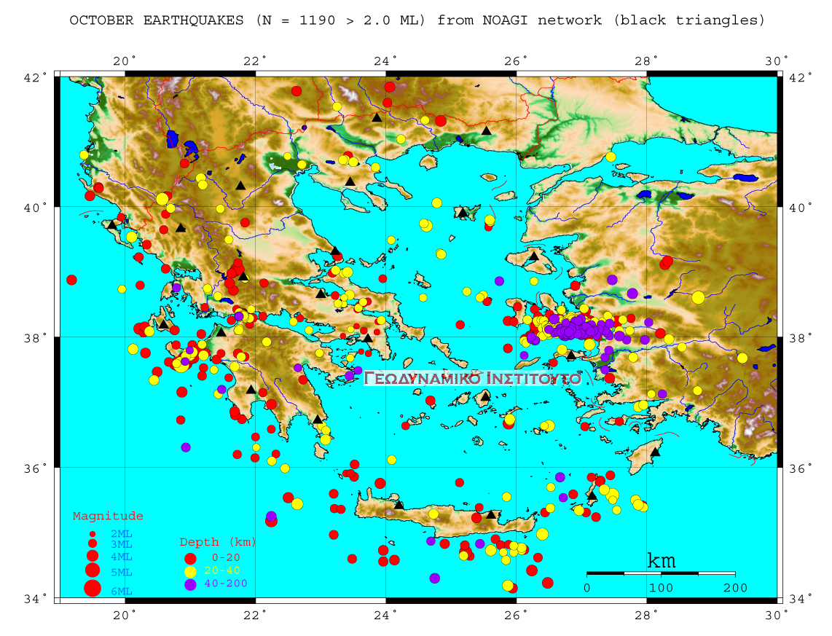The image size is (832, 636).
Task: Click the "km" scale bar label
Action: pos(661,561)
